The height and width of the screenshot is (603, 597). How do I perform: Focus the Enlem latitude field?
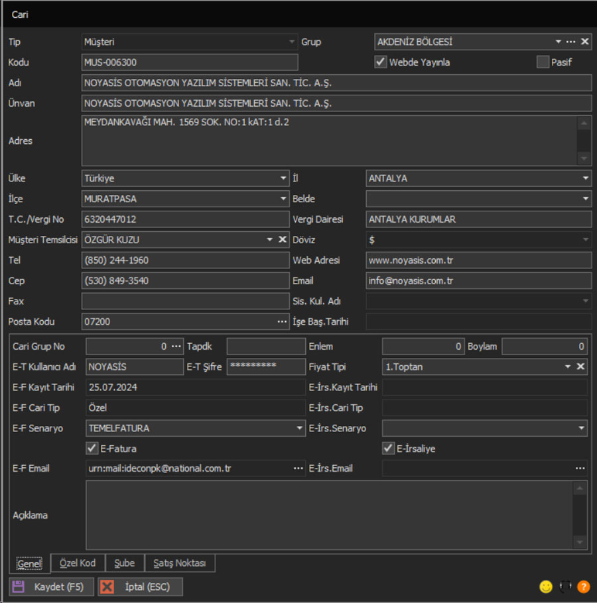coord(423,347)
